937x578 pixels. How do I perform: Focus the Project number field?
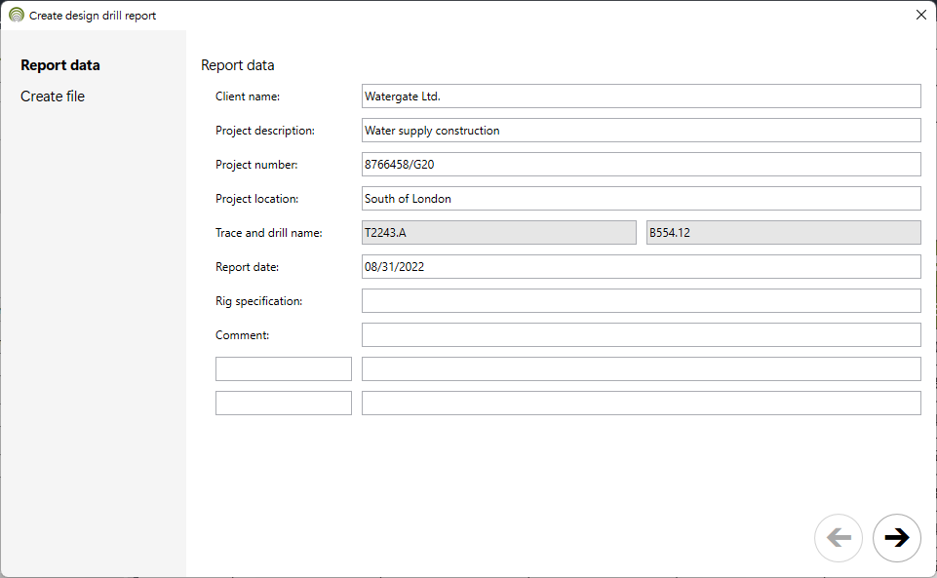click(x=642, y=164)
